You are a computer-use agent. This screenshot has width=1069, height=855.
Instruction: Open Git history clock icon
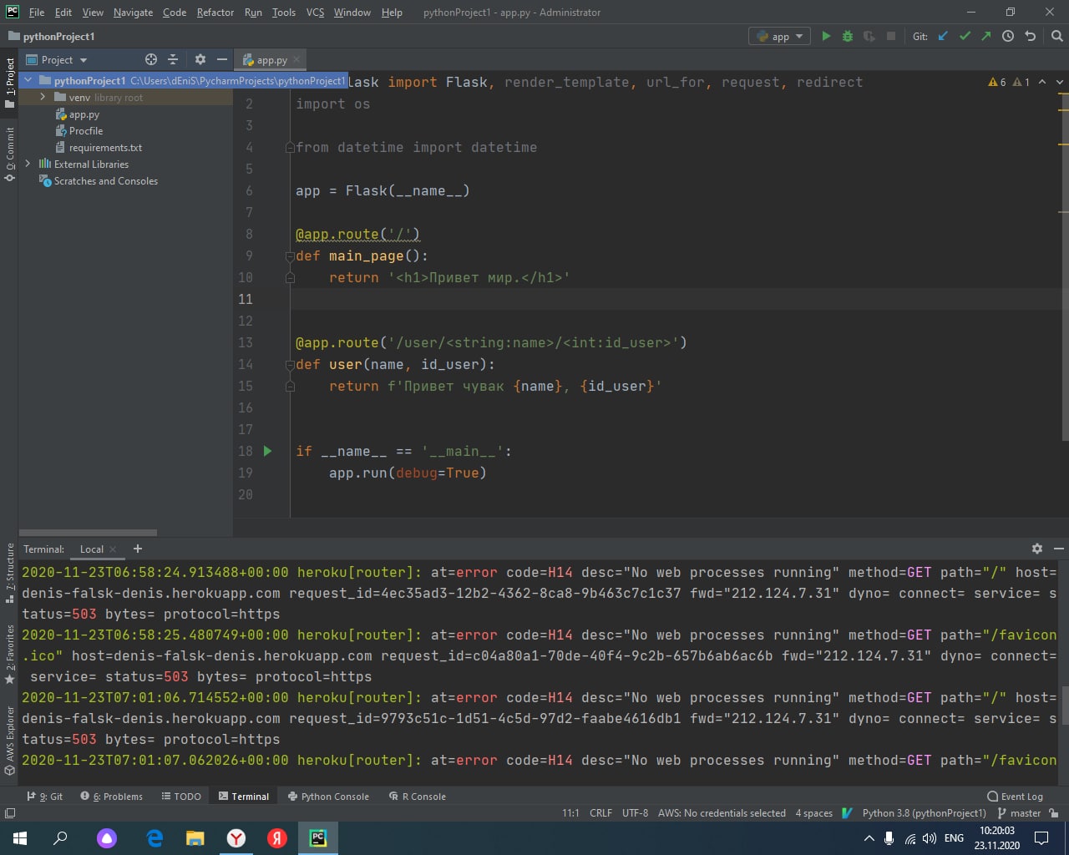click(x=1008, y=36)
